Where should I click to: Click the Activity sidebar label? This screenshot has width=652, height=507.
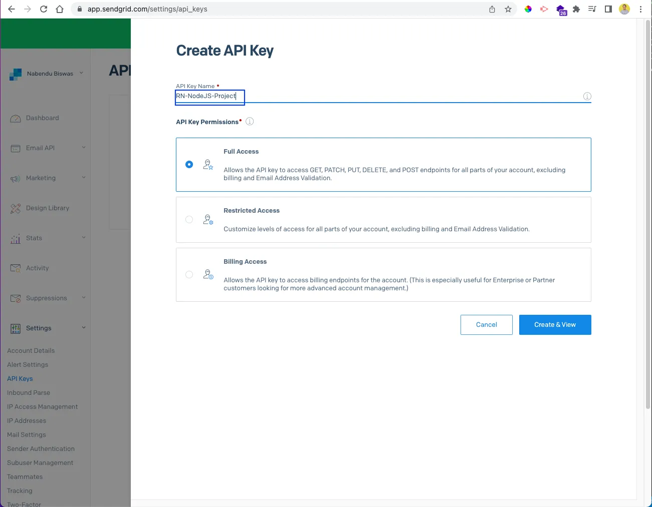click(38, 268)
